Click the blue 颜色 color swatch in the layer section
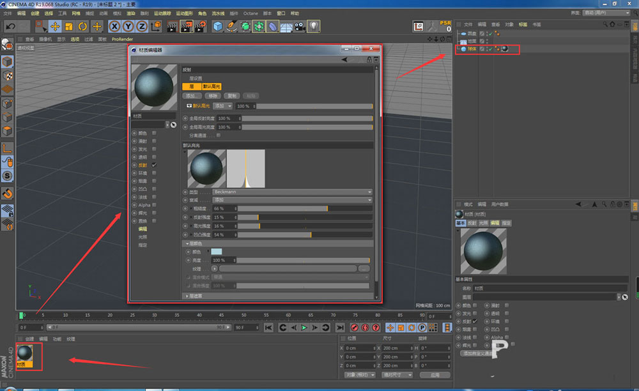Image resolution: width=639 pixels, height=391 pixels. pos(216,250)
